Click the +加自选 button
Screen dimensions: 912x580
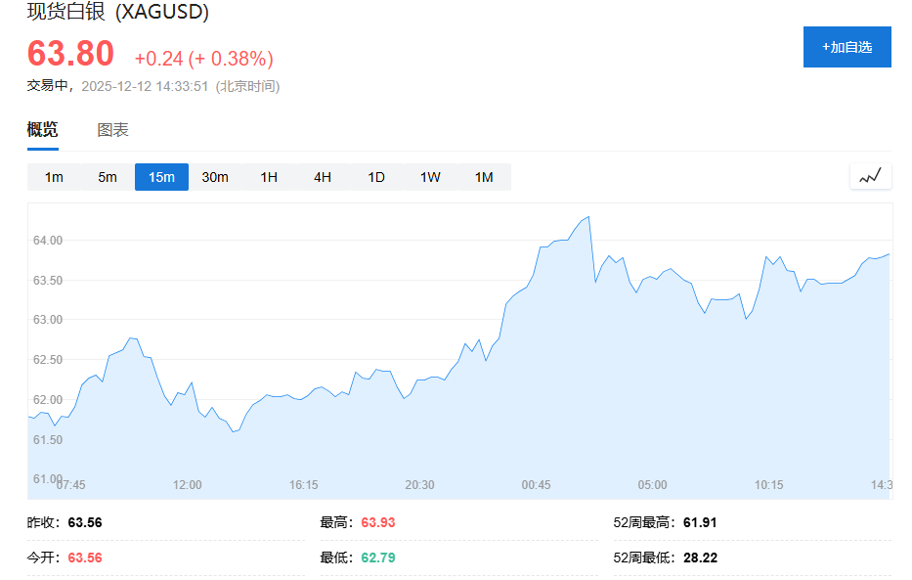tap(847, 46)
